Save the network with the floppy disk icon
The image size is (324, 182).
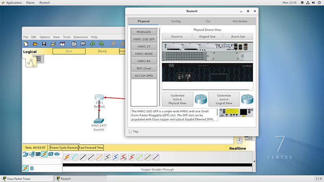[44, 44]
